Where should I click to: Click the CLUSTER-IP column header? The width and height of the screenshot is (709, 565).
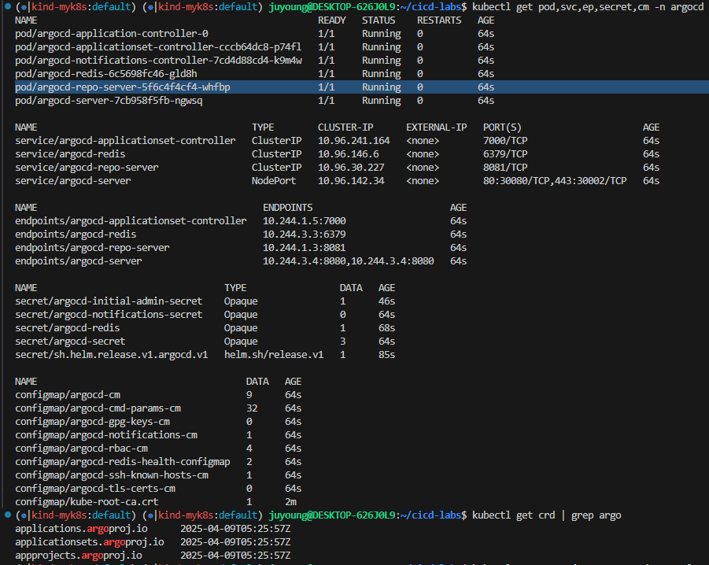point(345,127)
